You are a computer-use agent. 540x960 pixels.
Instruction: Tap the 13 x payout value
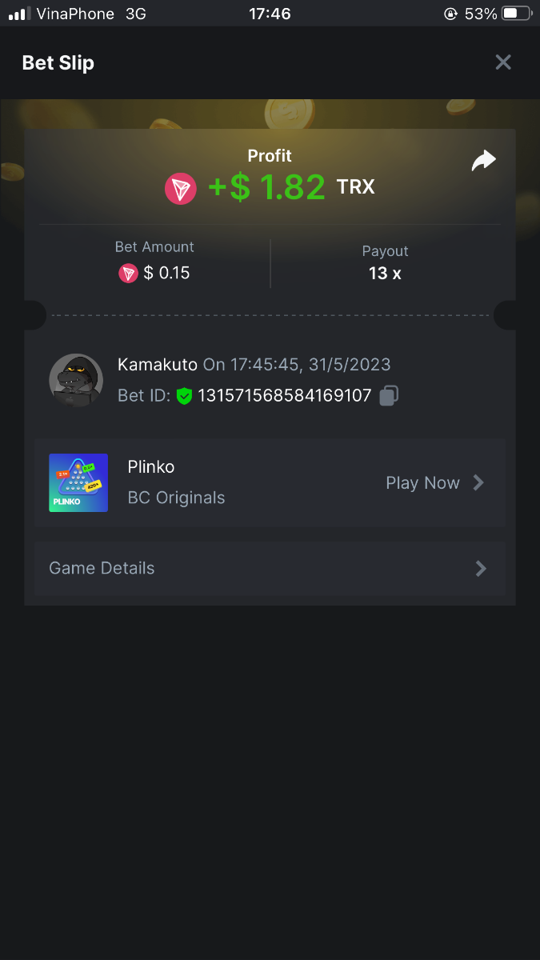click(385, 273)
